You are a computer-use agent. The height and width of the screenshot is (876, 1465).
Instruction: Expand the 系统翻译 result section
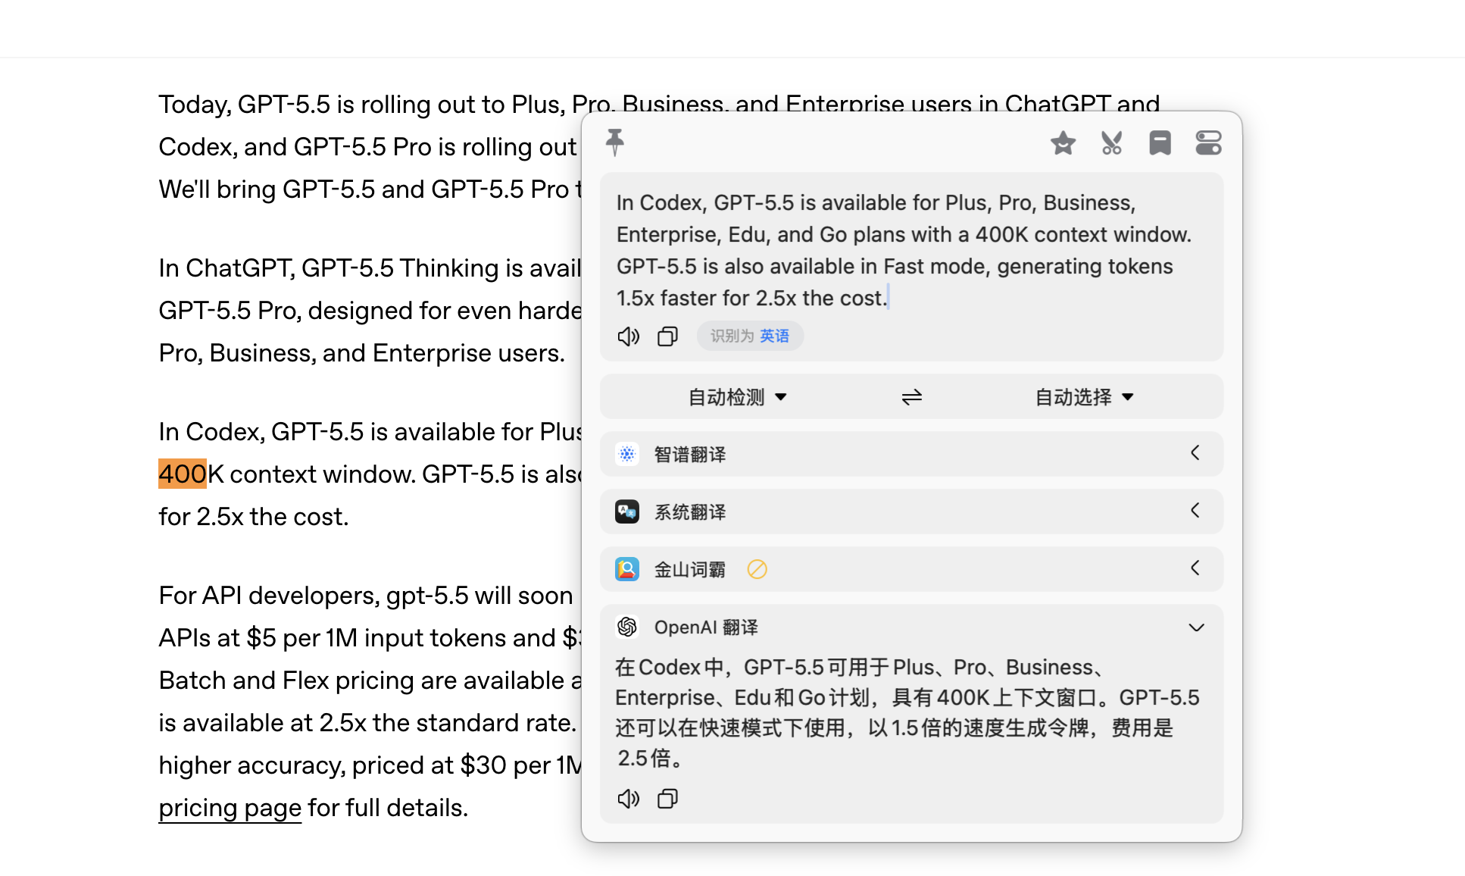[x=911, y=512]
